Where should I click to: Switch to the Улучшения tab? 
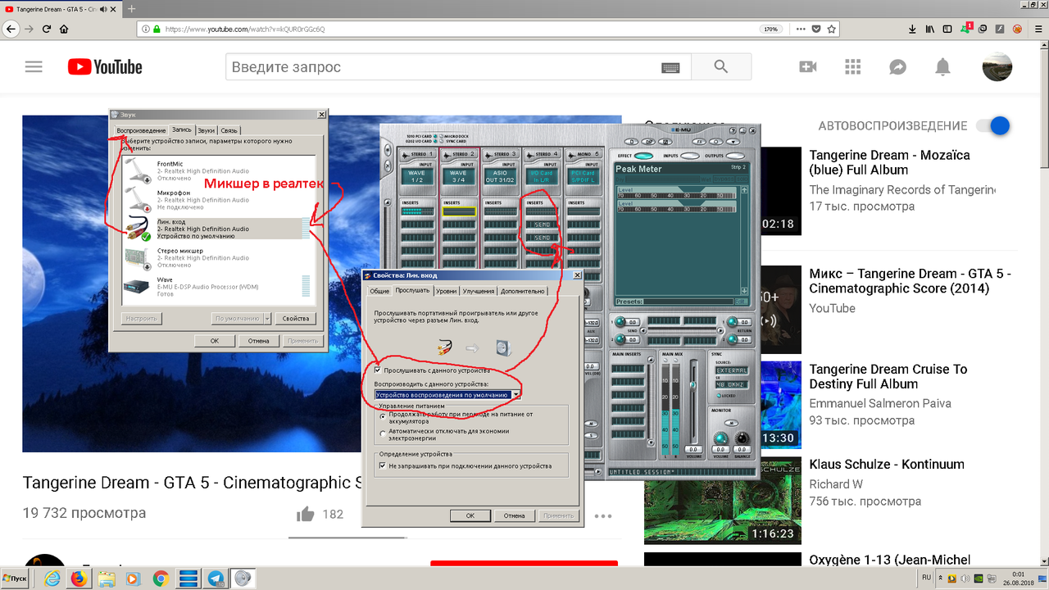479,291
